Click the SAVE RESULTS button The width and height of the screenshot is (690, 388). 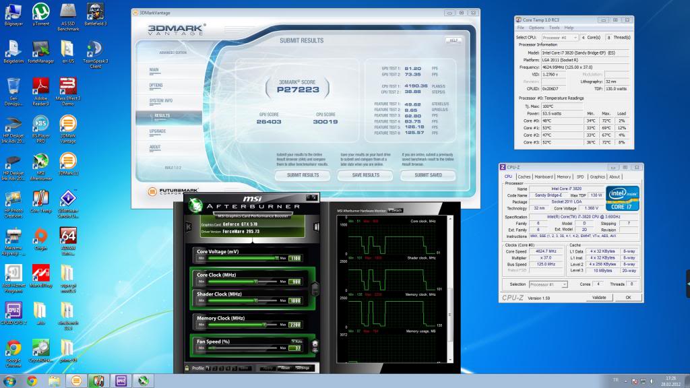[x=365, y=175]
